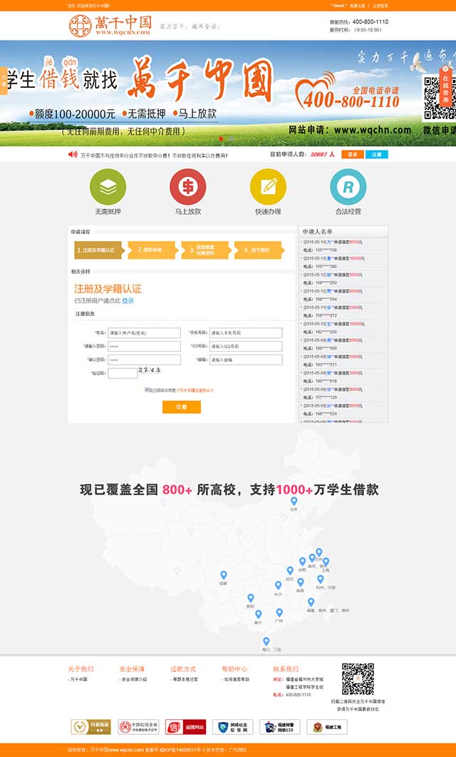Refresh the captcha image 2243

150,370
